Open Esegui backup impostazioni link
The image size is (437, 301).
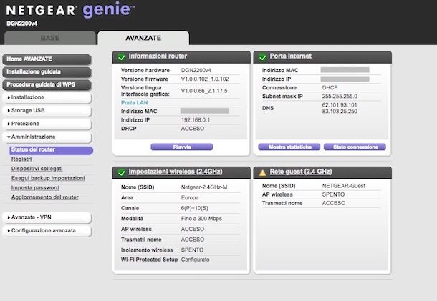point(48,178)
